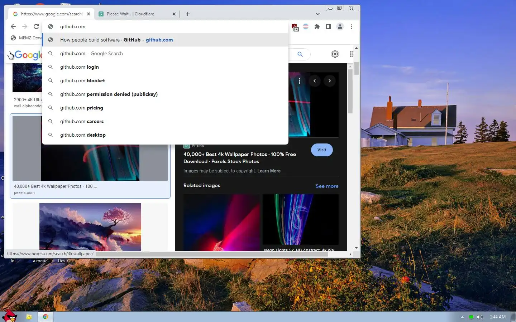
Task: Select the github.com careers suggestion
Action: pos(165,121)
